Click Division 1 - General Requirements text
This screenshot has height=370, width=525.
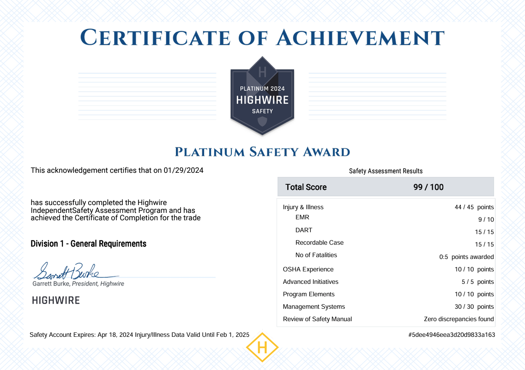pos(88,244)
